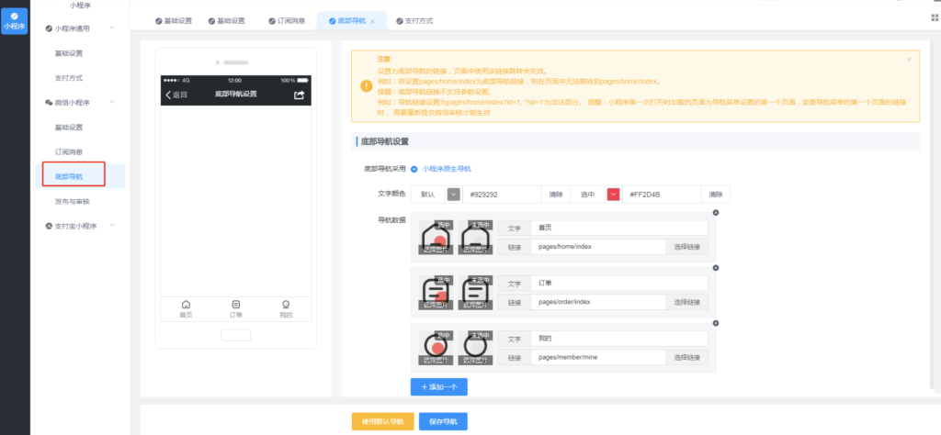Collapse the 微信小程序 sidebar group

click(112, 102)
